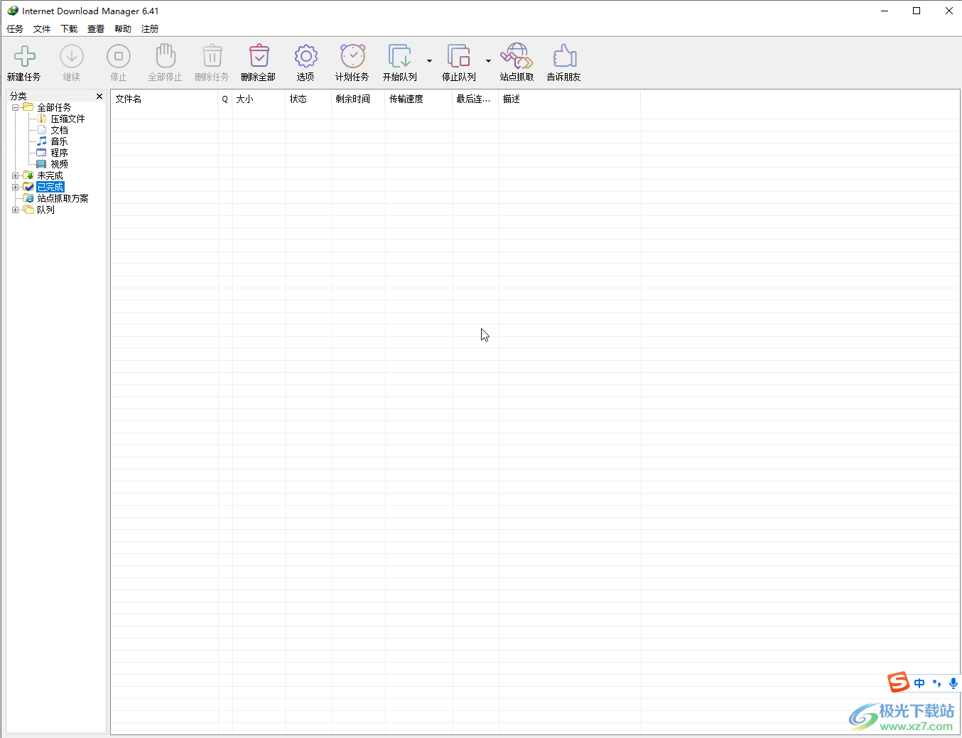Click the 告诉朋友 (tell a friend) thumbs-up icon
The image size is (962, 738).
pos(565,56)
